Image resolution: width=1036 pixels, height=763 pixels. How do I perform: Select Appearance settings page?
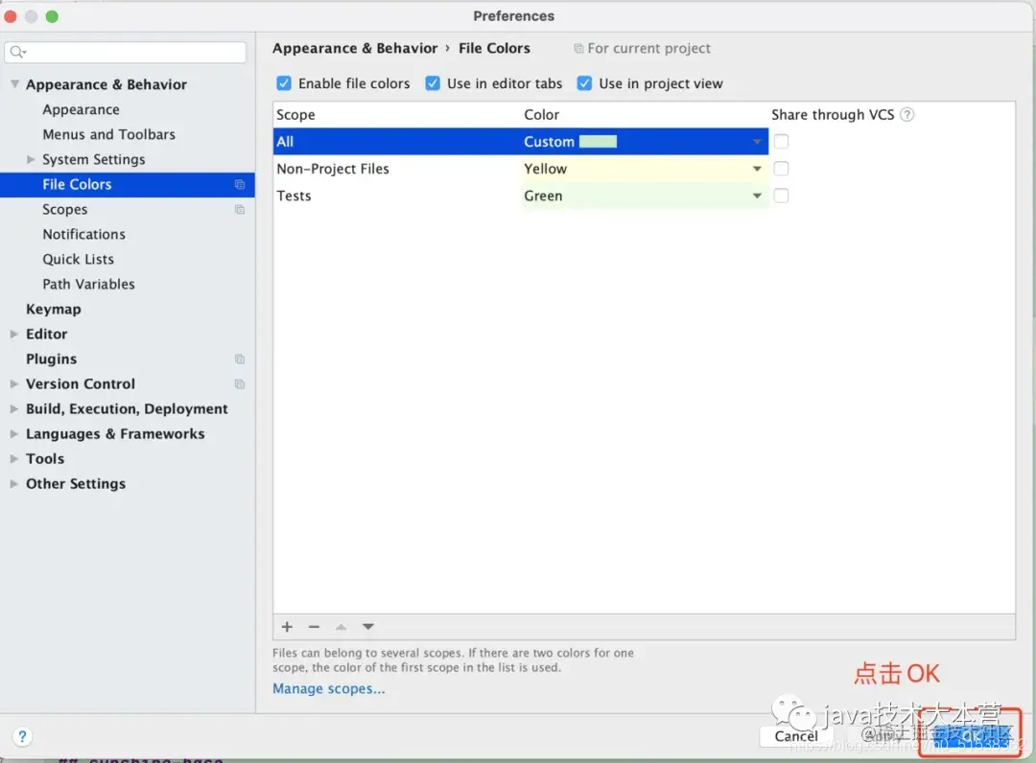click(82, 109)
